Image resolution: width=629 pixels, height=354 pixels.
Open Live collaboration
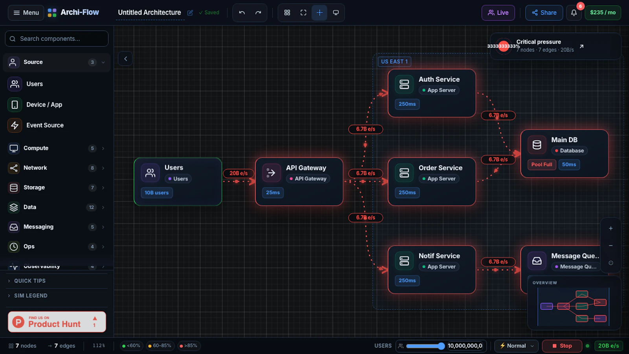(498, 13)
